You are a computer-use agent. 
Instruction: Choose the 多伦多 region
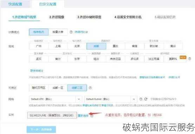135,59
